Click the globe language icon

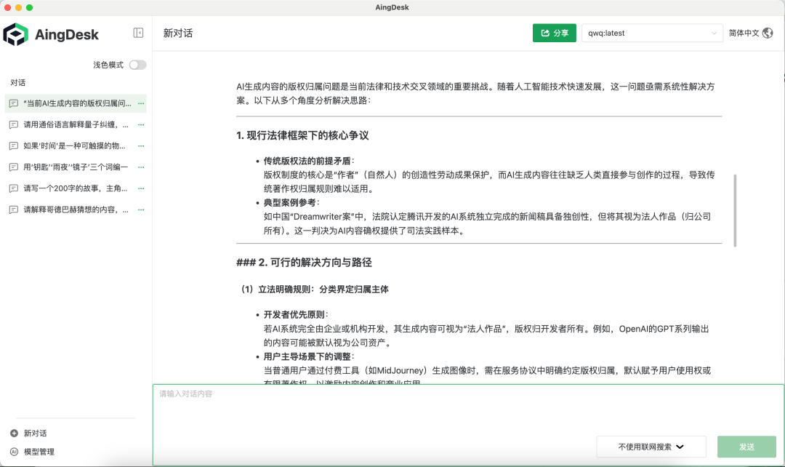point(768,33)
